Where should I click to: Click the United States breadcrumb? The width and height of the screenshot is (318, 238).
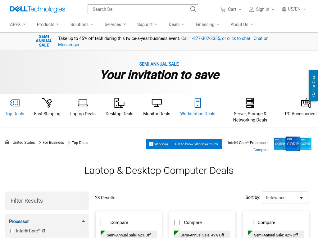[24, 143]
